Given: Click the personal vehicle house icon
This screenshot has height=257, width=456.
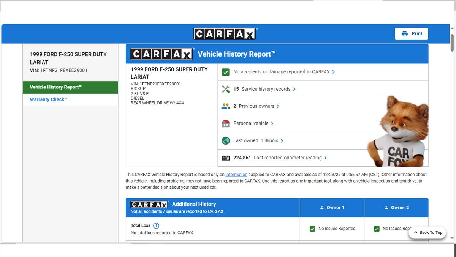Looking at the screenshot, I should pyautogui.click(x=226, y=123).
